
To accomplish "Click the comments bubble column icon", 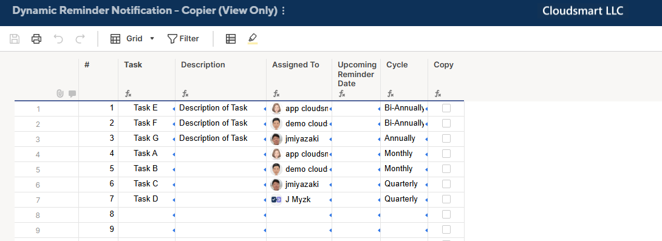I will (x=72, y=93).
